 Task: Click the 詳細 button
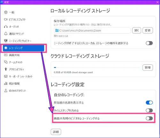(56, 132)
